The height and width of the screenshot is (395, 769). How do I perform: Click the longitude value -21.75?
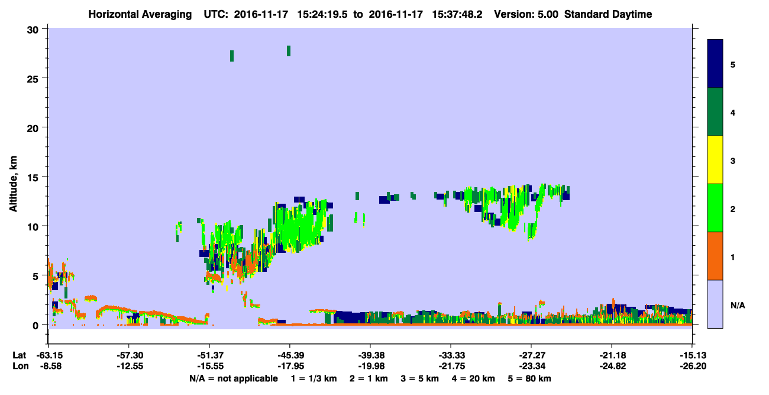coord(451,367)
